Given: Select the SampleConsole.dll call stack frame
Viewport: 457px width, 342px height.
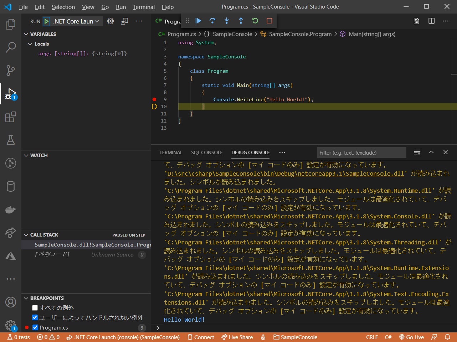Looking at the screenshot, I should click(x=86, y=245).
